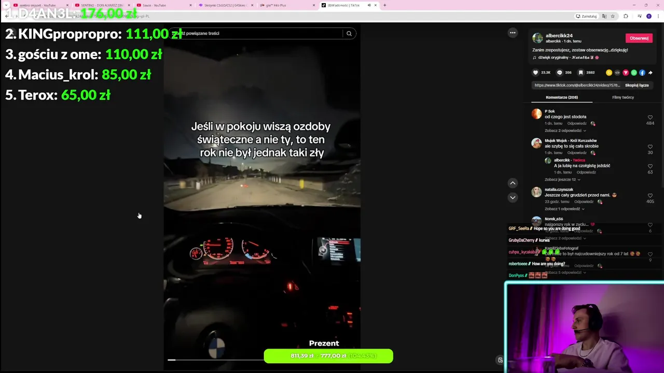Go to next video with down arrow
Screen dimensions: 664x373
513,197
